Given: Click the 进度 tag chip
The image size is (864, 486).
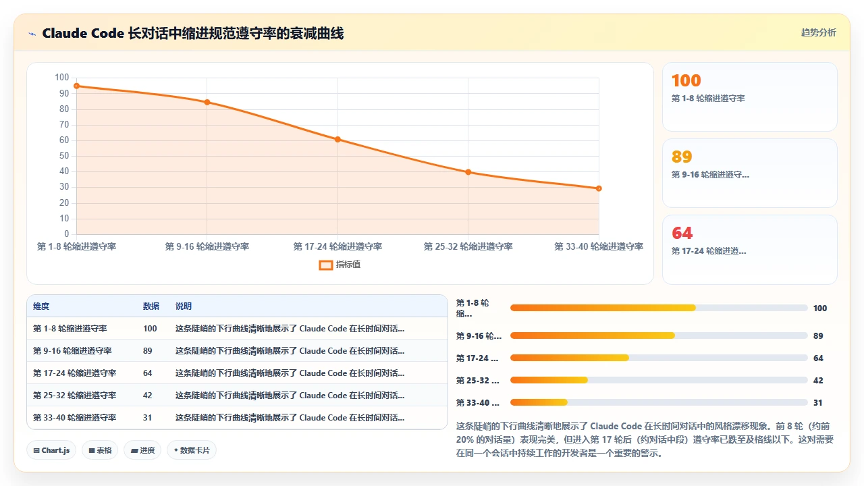Looking at the screenshot, I should point(142,450).
